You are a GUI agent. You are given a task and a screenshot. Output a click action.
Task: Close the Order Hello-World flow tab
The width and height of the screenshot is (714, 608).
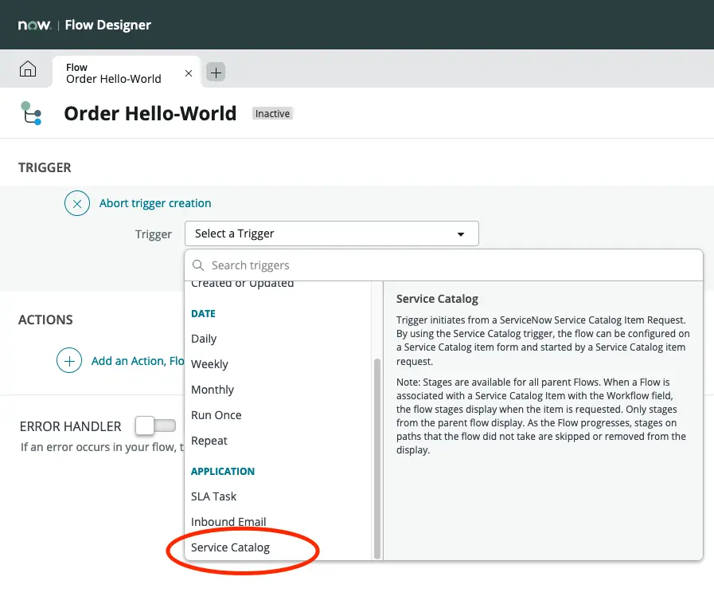coord(189,73)
